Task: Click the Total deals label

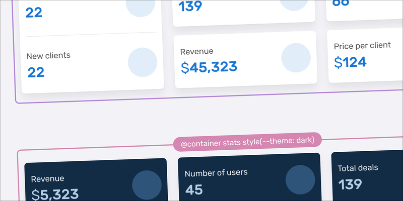Action: pyautogui.click(x=358, y=168)
